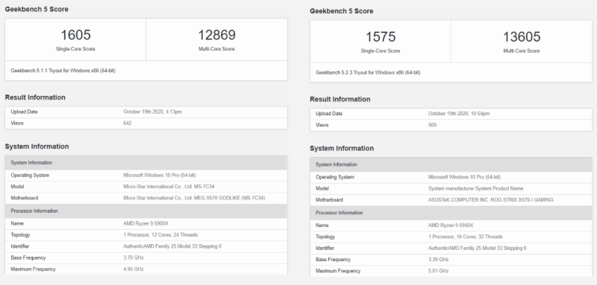Click the right System Information gray header row
The width and height of the screenshot is (597, 285).
[x=451, y=164]
